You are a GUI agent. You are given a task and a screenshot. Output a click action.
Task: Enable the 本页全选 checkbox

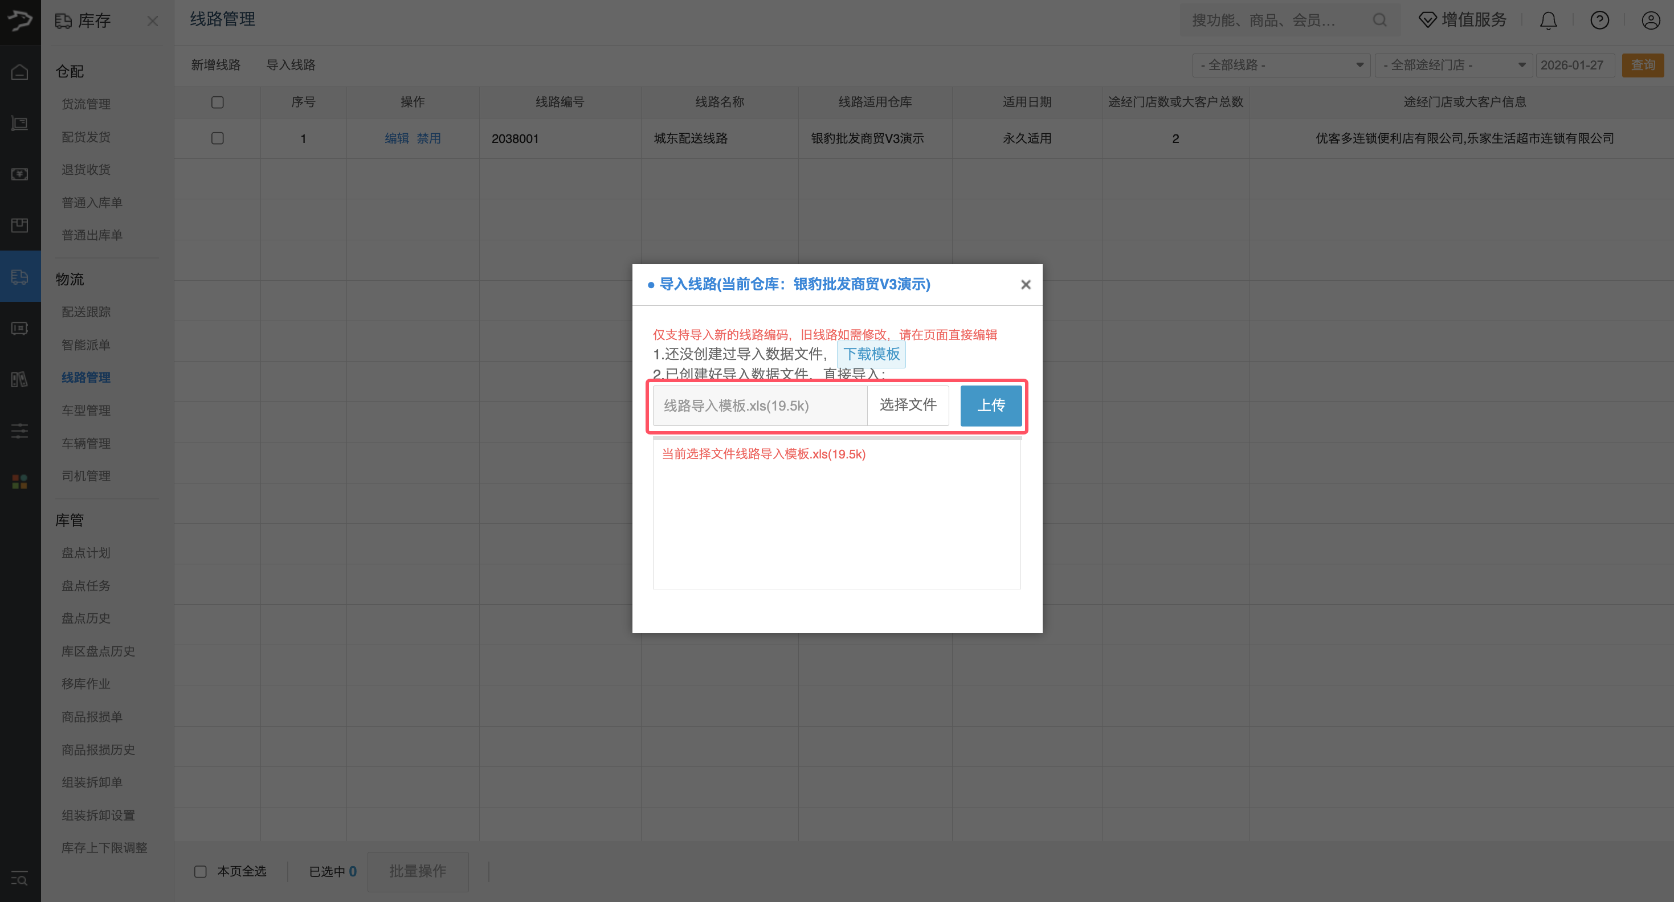(x=200, y=871)
